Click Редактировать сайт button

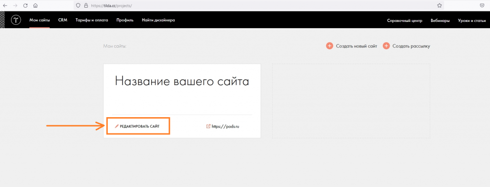[138, 126]
